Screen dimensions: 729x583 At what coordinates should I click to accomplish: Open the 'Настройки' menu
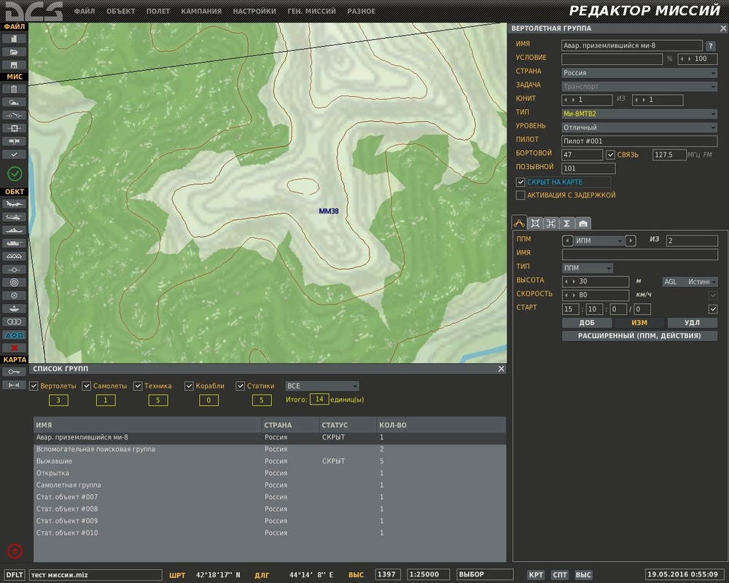coord(254,12)
